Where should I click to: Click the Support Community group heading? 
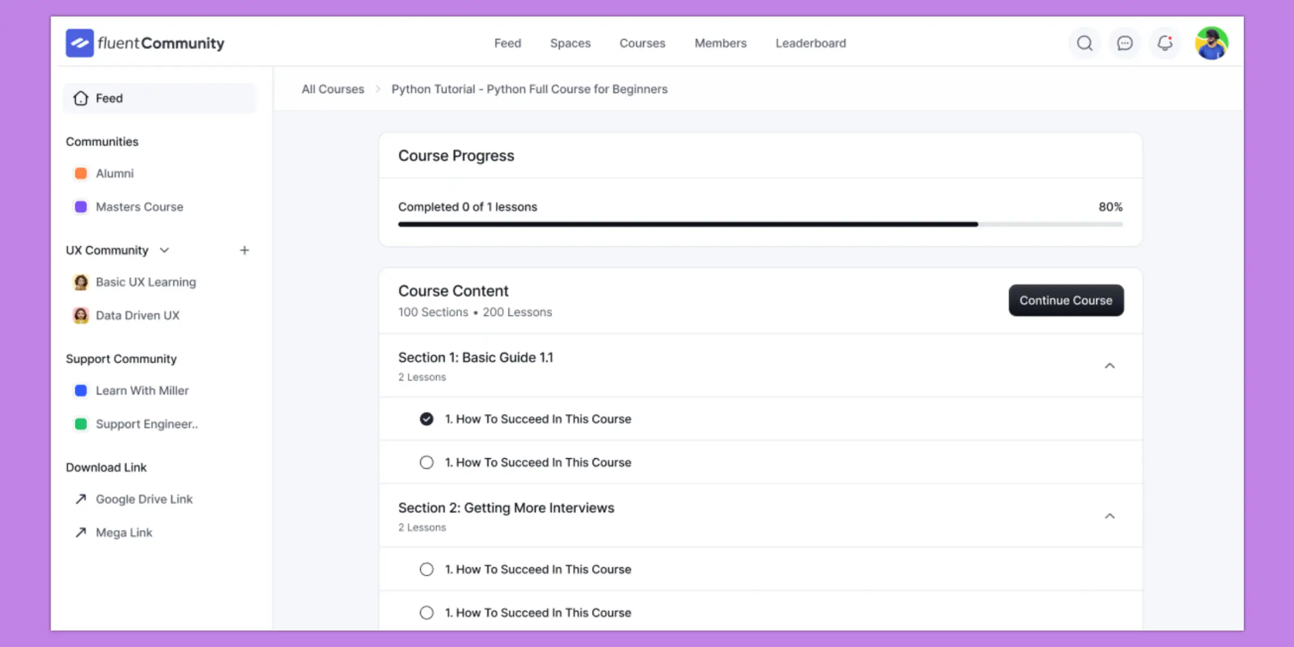click(x=121, y=359)
